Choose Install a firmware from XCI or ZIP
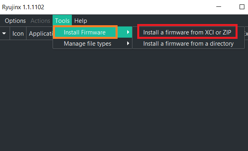The image size is (248, 151). point(188,32)
